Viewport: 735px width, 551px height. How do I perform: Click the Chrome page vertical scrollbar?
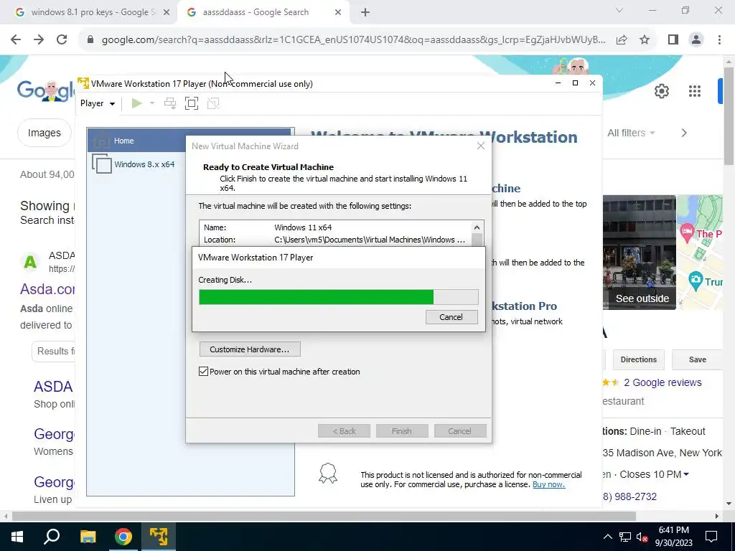[x=729, y=116]
